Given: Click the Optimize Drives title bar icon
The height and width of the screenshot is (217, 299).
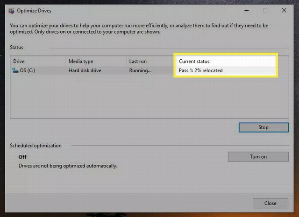Looking at the screenshot, I should (x=11, y=11).
